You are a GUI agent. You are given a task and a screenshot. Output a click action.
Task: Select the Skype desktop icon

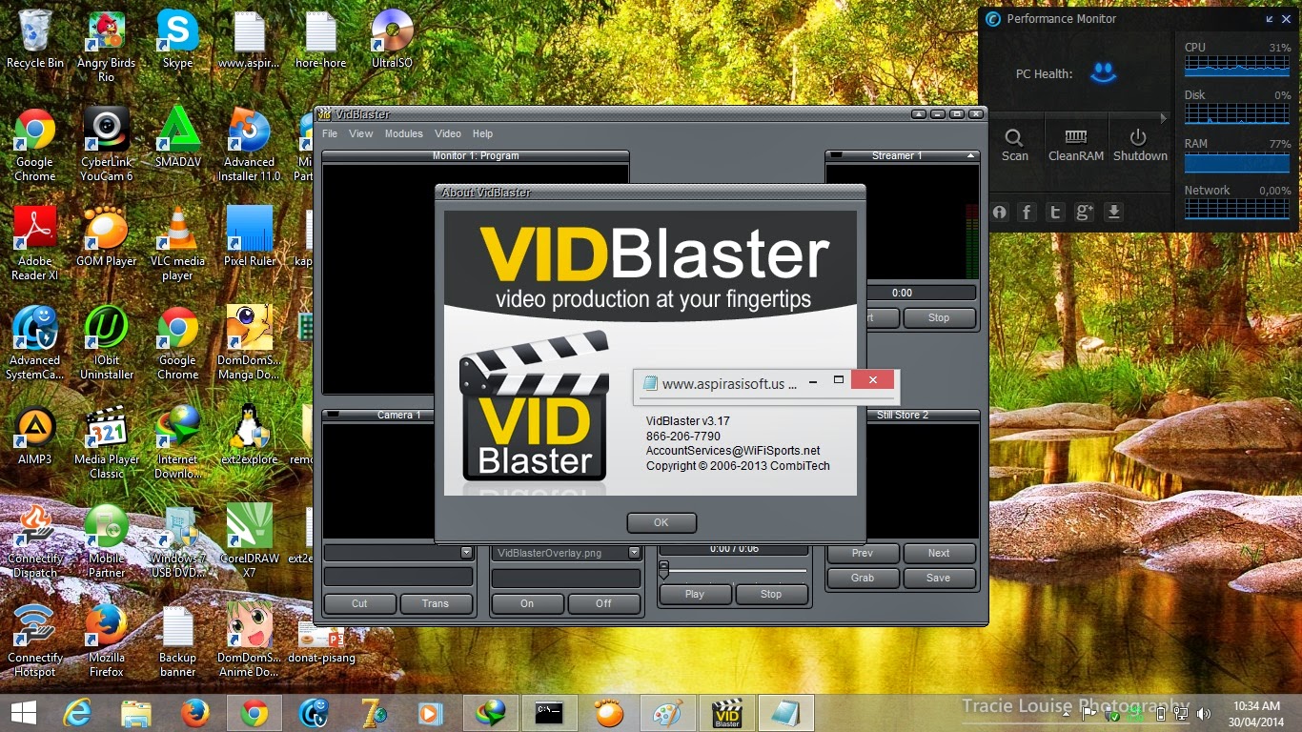[177, 39]
